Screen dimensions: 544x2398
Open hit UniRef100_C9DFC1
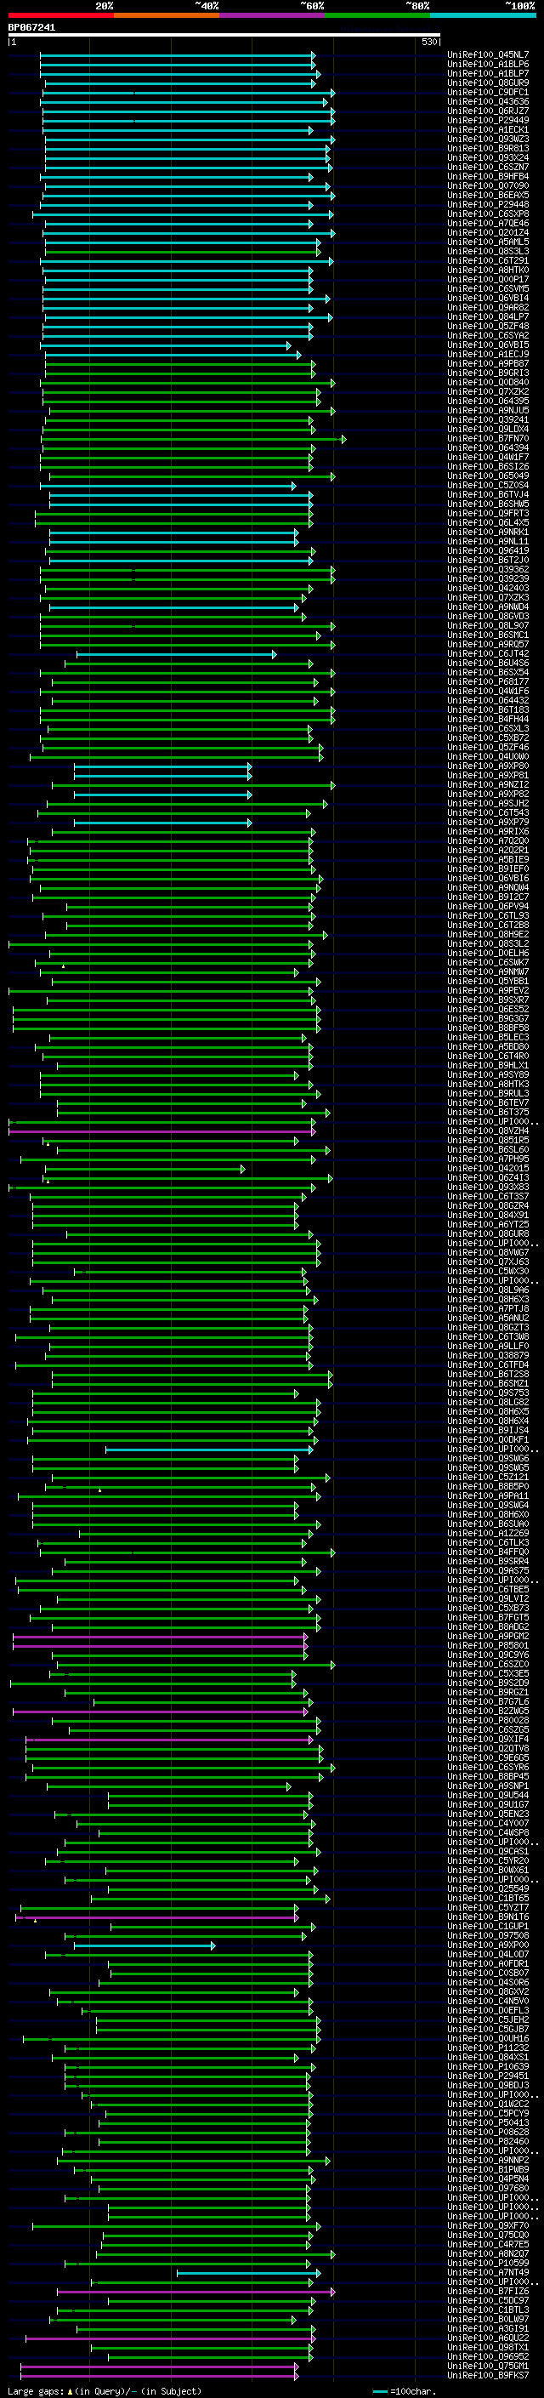point(488,92)
